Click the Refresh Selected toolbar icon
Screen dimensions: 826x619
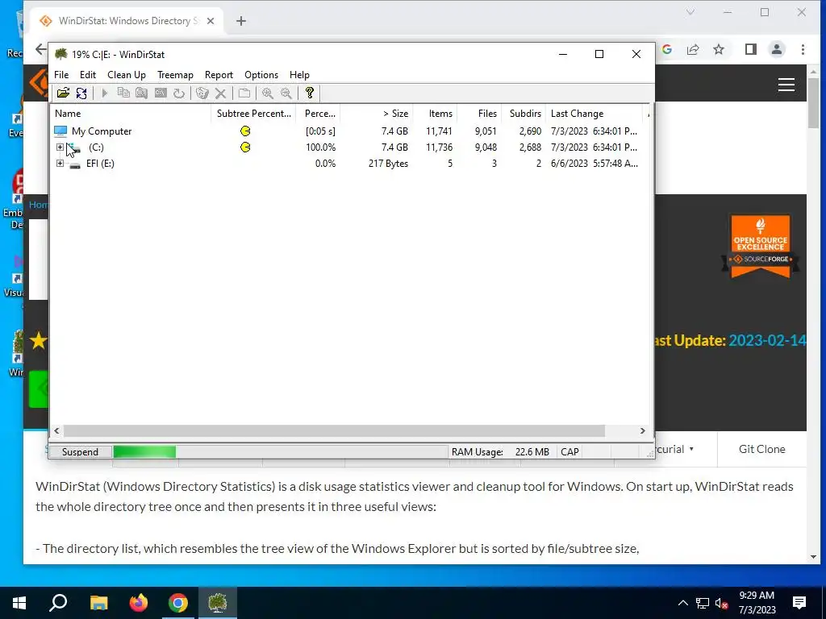coord(179,93)
